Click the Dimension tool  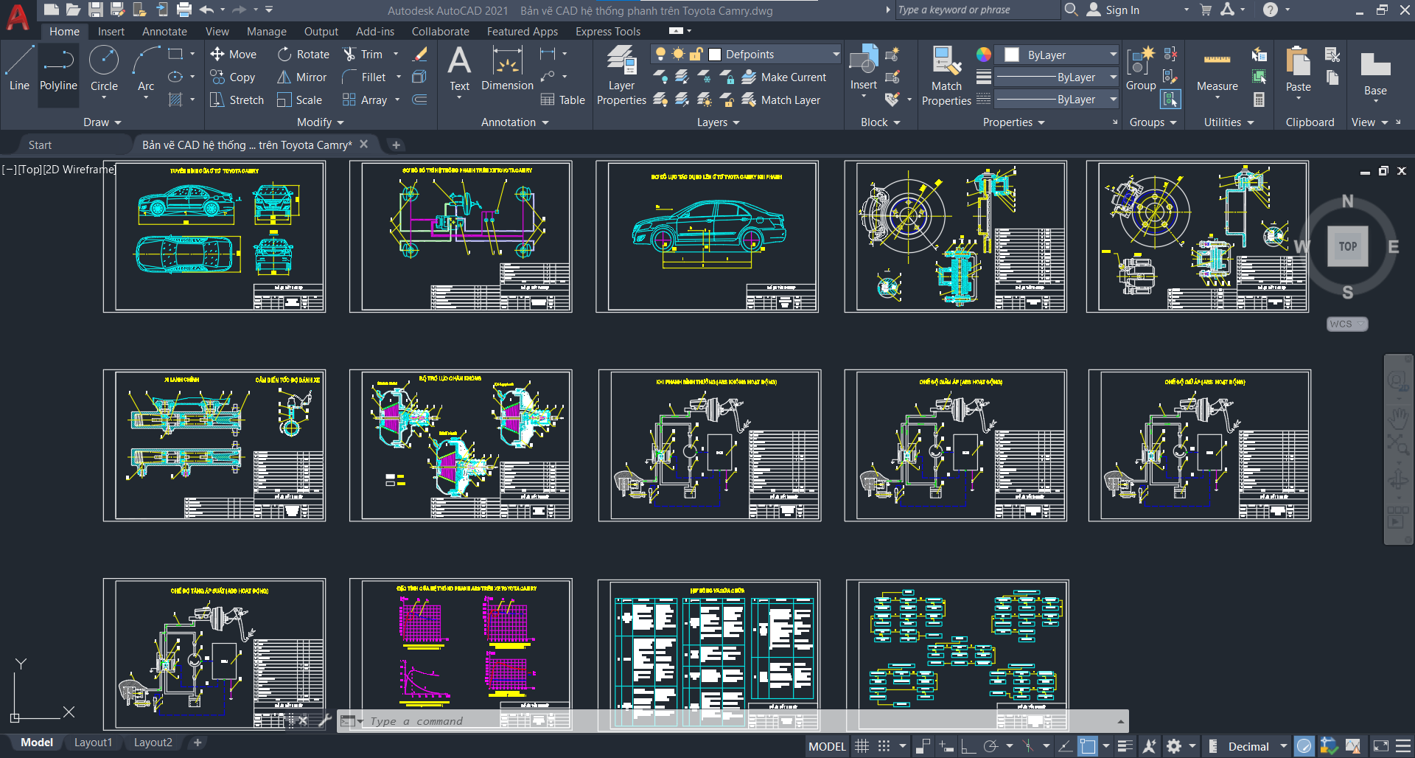507,68
